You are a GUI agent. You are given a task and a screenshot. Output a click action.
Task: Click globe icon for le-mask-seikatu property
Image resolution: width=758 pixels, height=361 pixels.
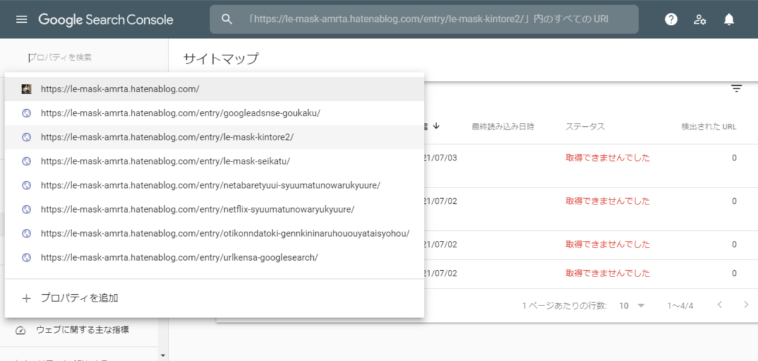[27, 161]
